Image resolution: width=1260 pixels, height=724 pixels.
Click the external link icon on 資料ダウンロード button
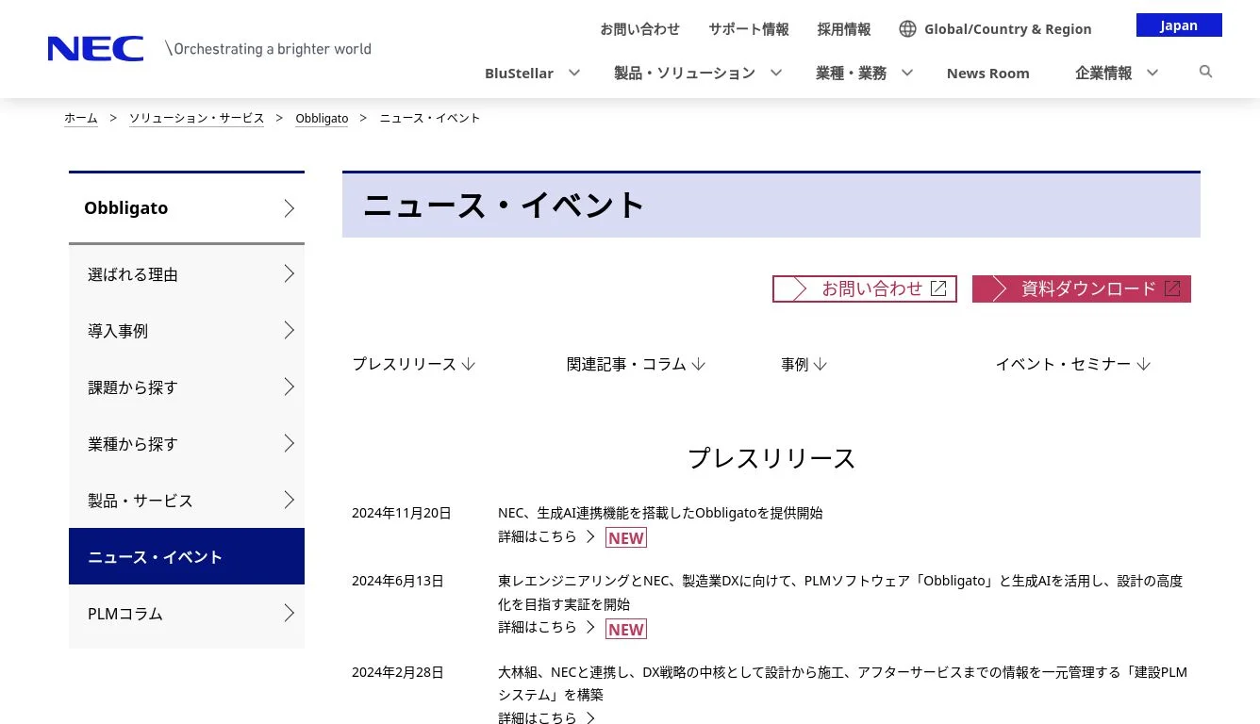[1172, 288]
